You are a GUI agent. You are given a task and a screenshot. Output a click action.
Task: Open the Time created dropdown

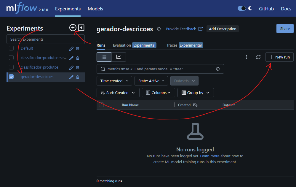click(x=114, y=81)
